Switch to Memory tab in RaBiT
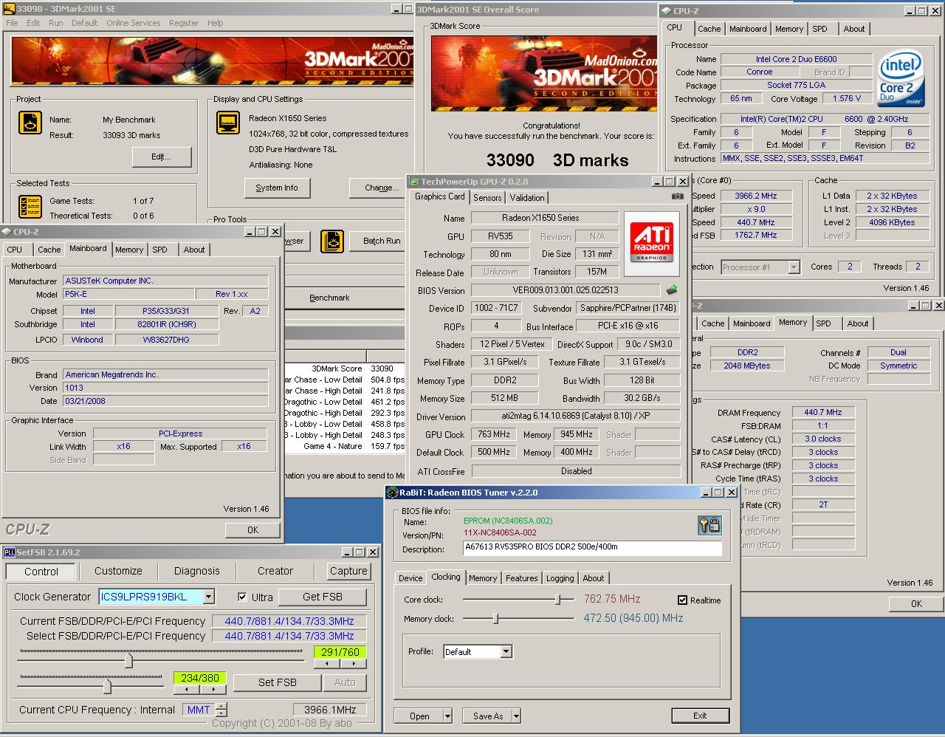 [x=483, y=578]
